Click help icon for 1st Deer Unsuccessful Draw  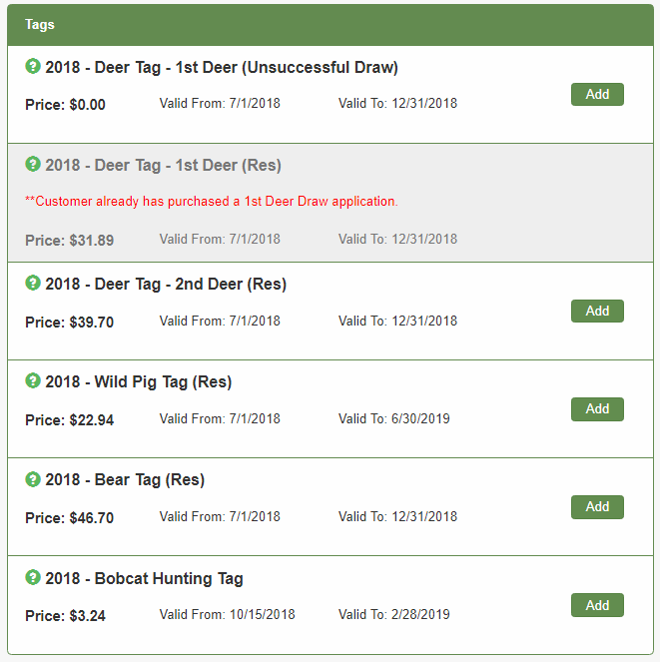coord(33,67)
